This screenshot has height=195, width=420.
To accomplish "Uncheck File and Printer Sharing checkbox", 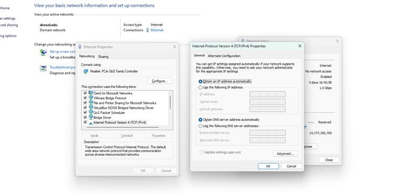I will point(85,102).
